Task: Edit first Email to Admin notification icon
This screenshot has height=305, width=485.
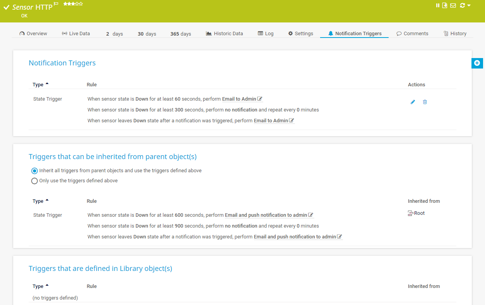Action: 260,99
